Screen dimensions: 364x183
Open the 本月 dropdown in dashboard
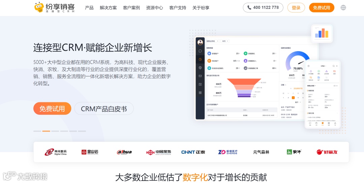225,41
